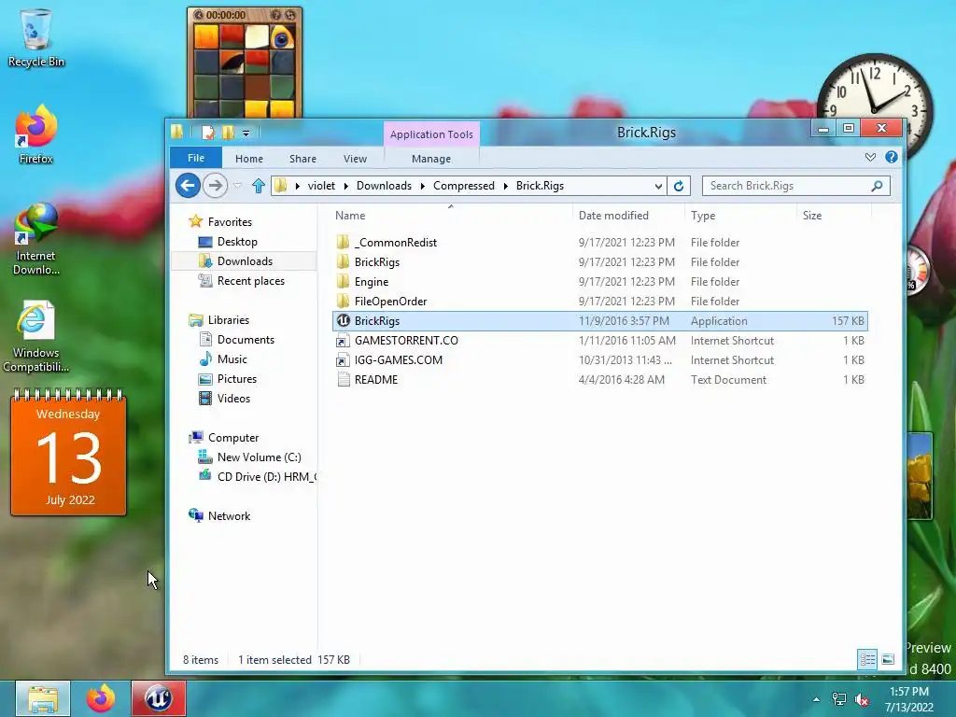Select the BrickRigs application icon

[344, 321]
